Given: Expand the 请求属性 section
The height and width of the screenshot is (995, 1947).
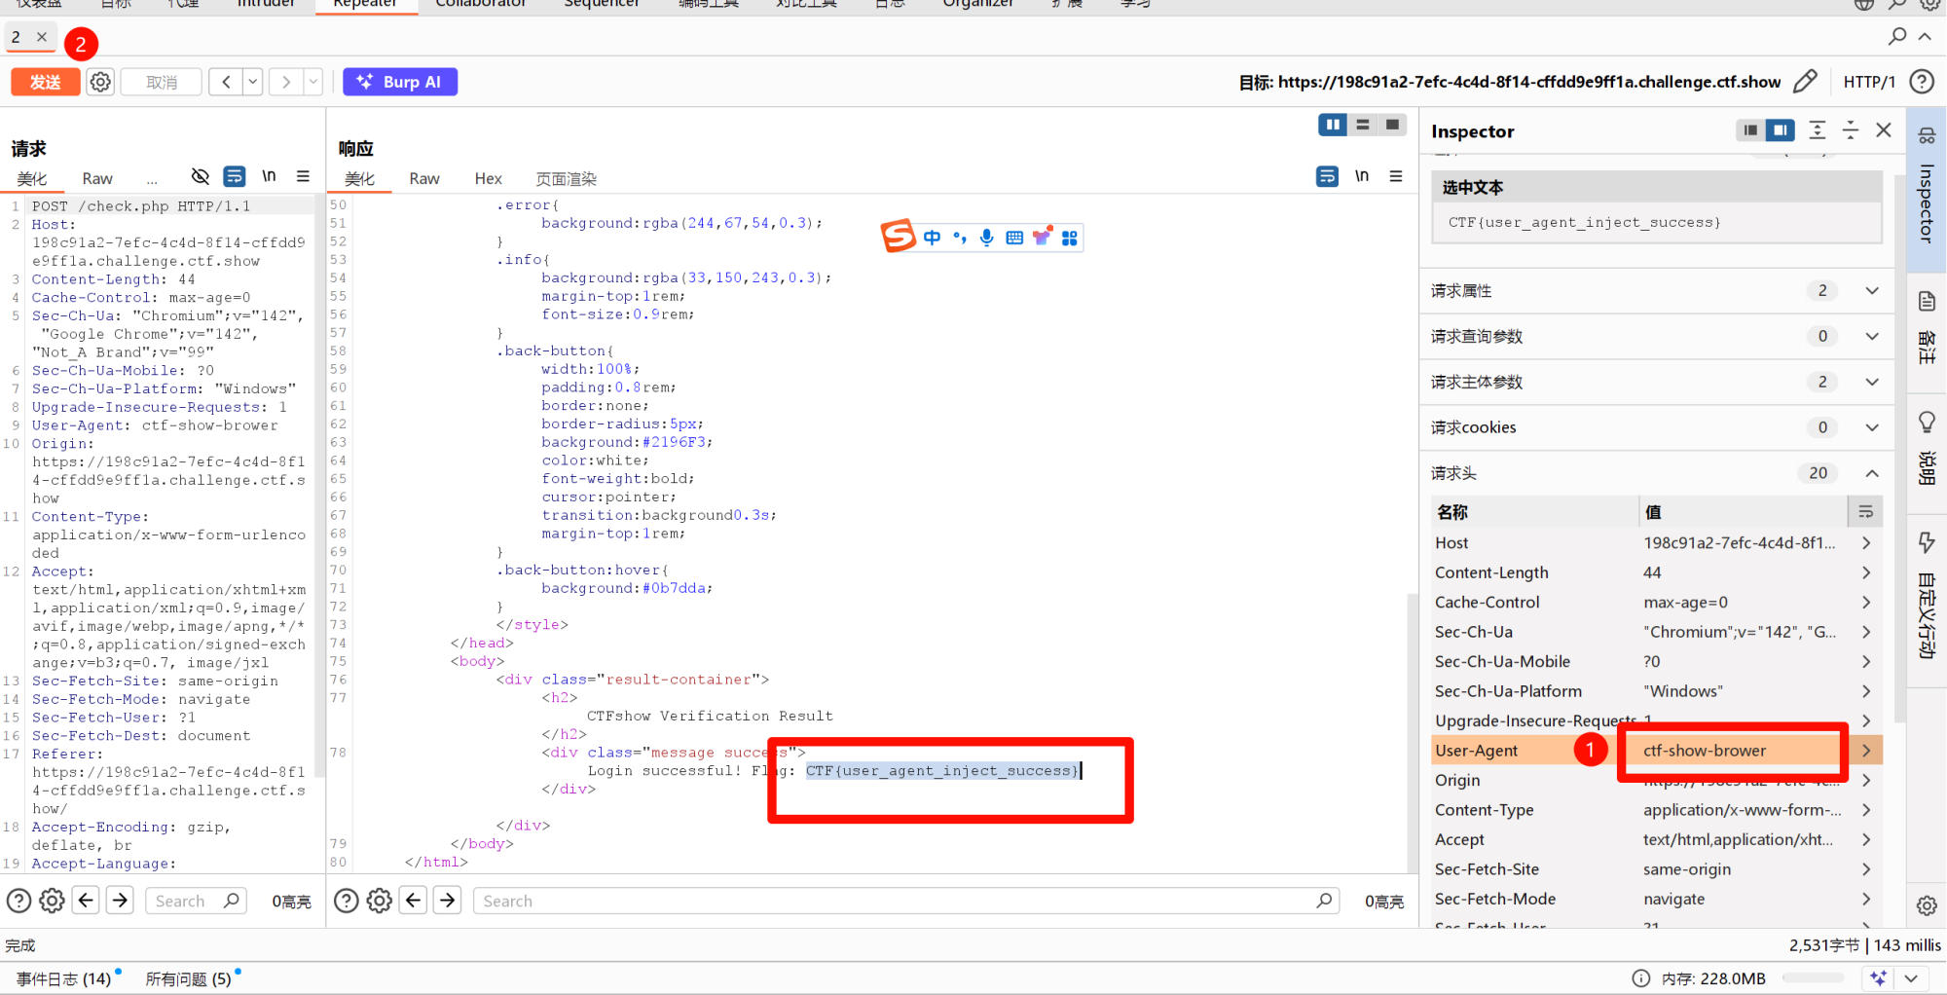Looking at the screenshot, I should coord(1871,291).
